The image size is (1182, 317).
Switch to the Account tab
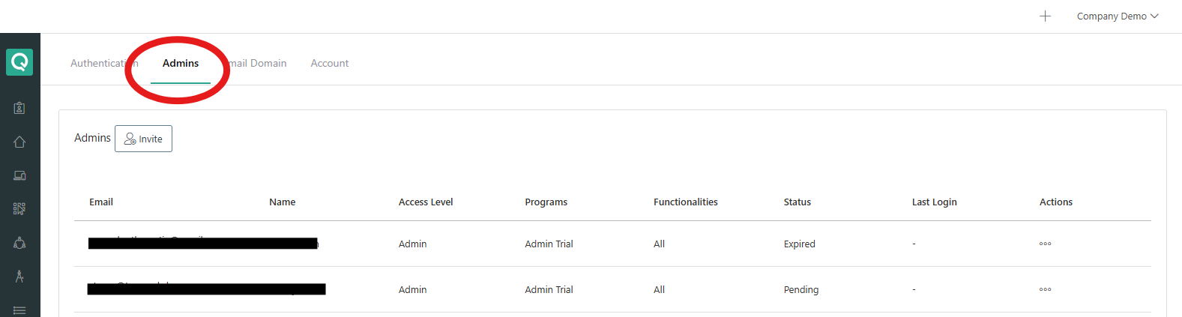pos(330,63)
